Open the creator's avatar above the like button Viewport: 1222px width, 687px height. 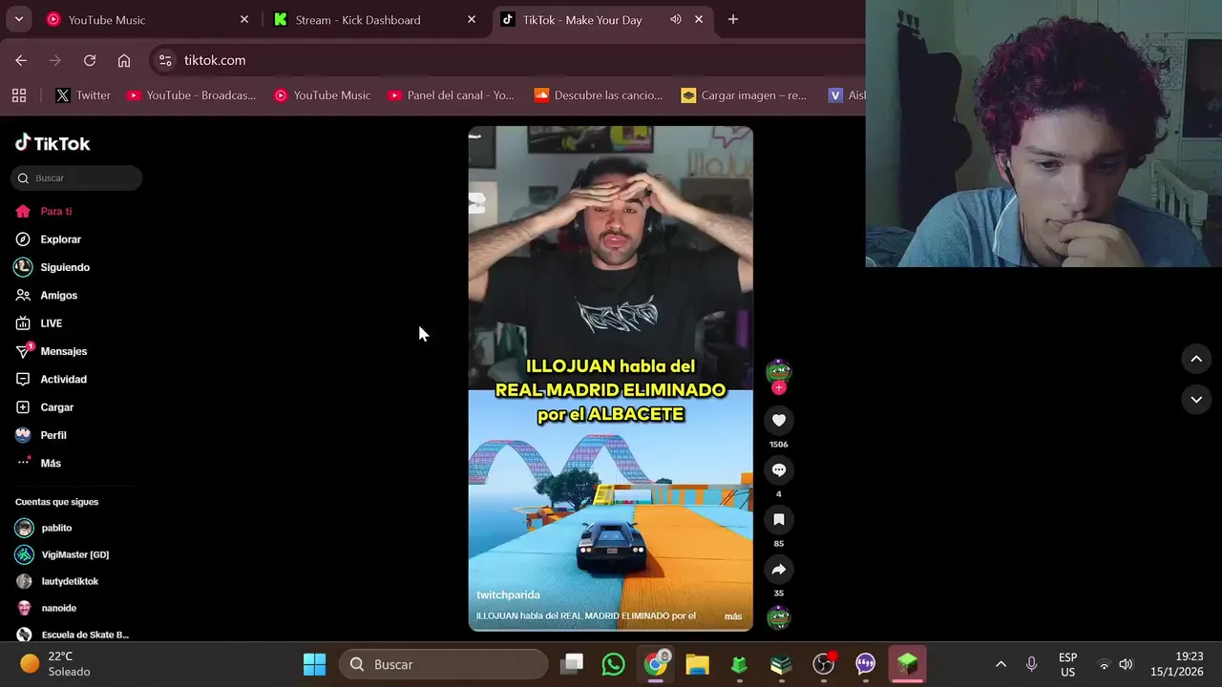779,370
